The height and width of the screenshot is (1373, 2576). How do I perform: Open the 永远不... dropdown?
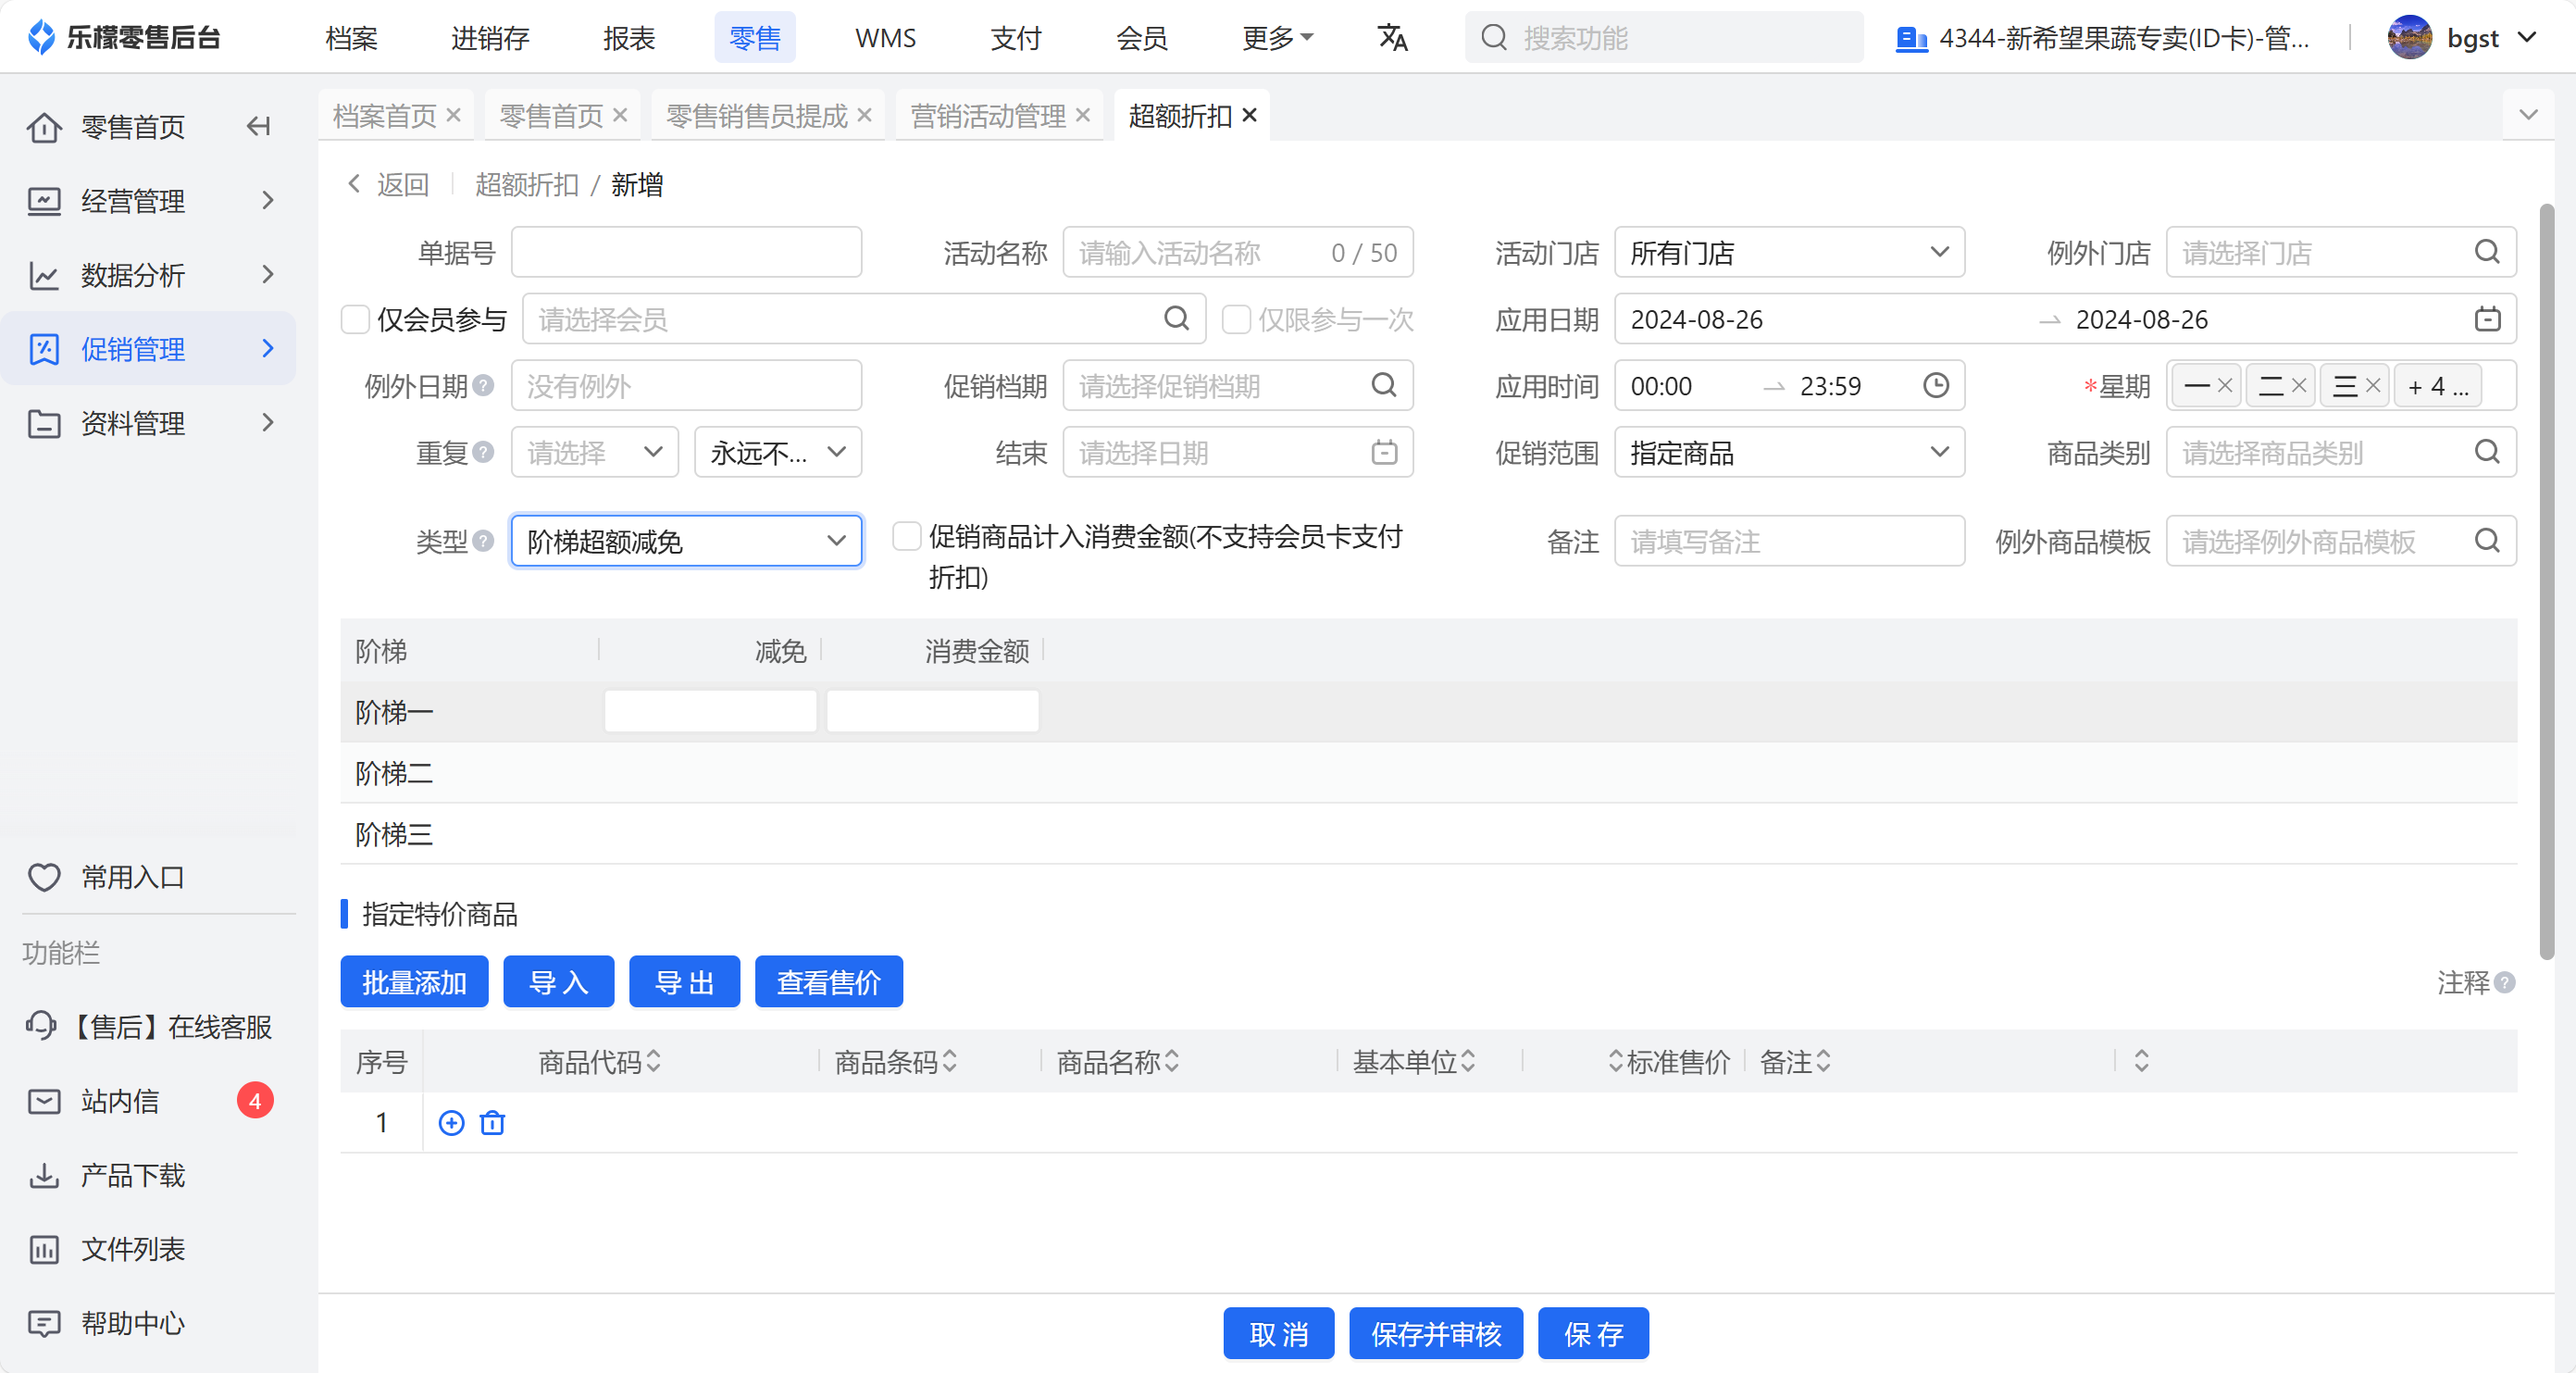pos(778,453)
